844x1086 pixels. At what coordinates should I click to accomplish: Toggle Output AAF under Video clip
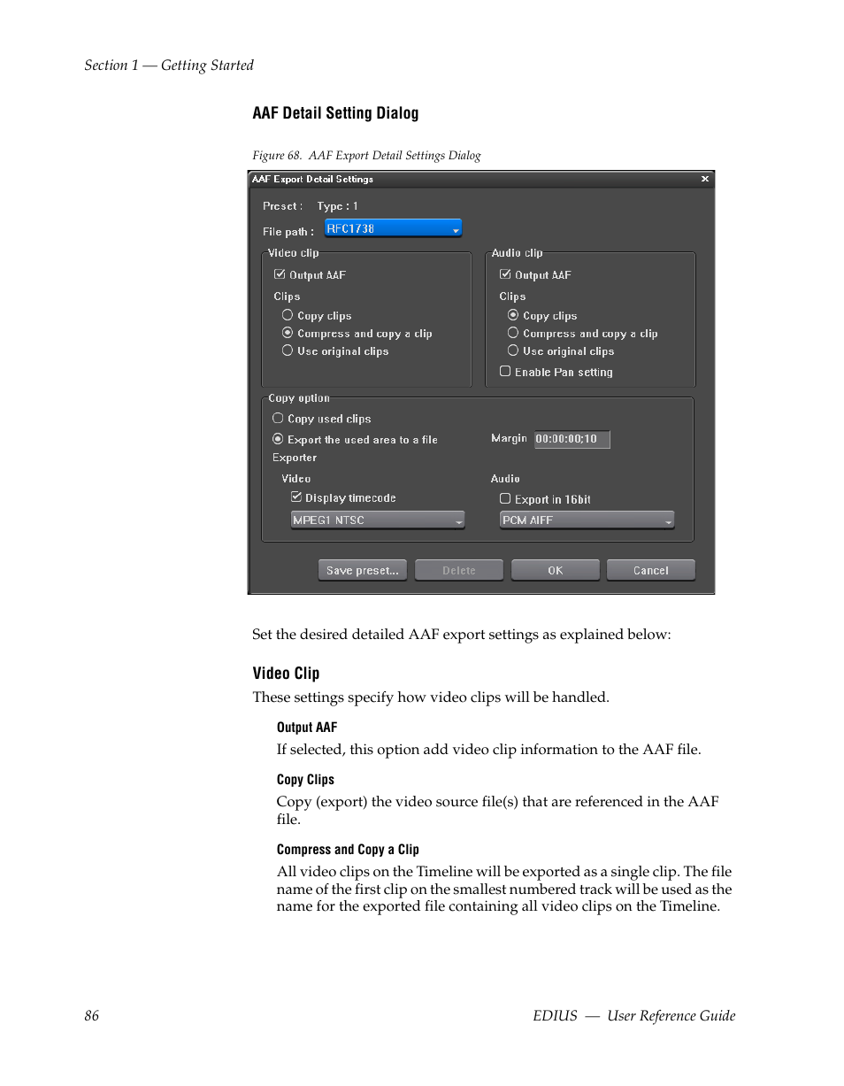[280, 274]
